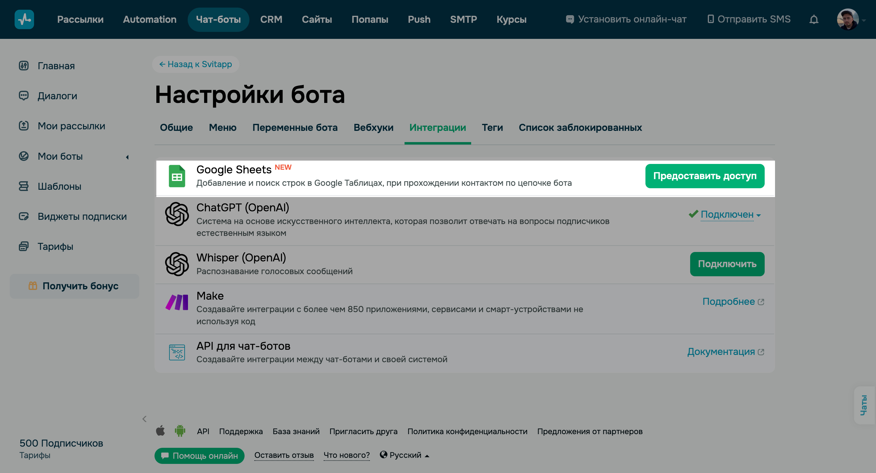Click the Google Sheets integration icon

click(177, 176)
